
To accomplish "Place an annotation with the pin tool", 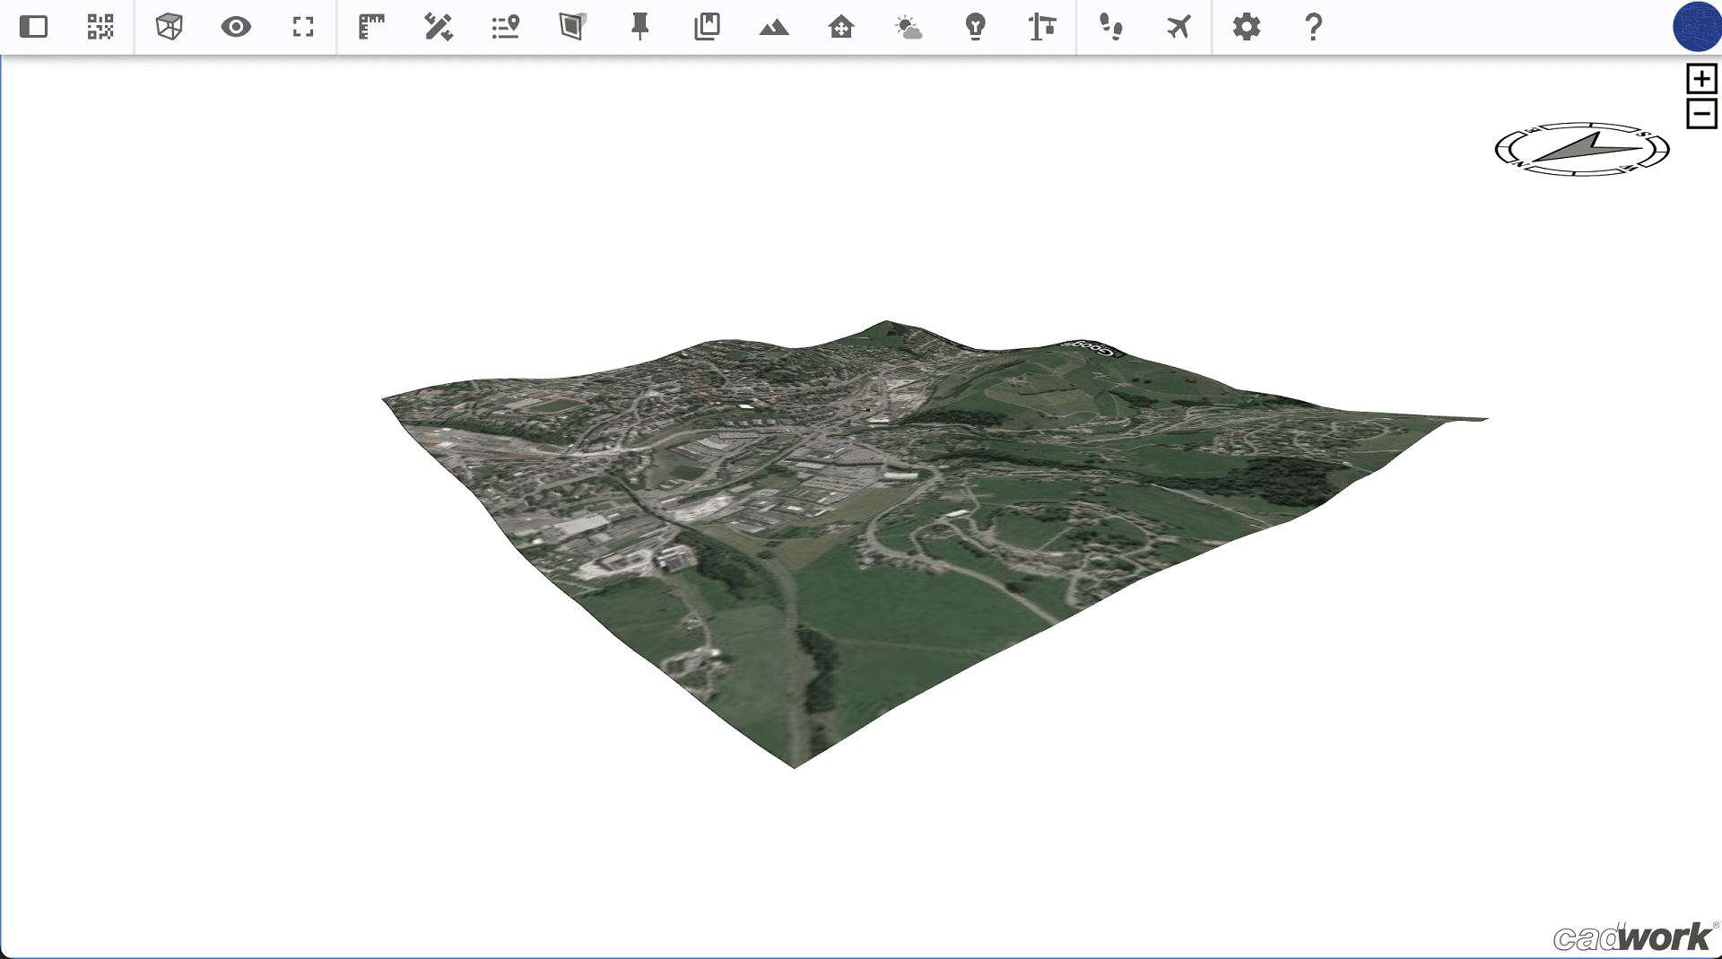I will click(639, 28).
